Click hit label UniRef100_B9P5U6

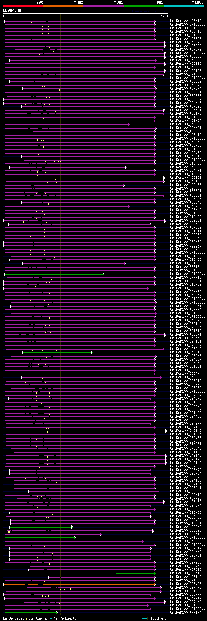[x=186, y=192]
